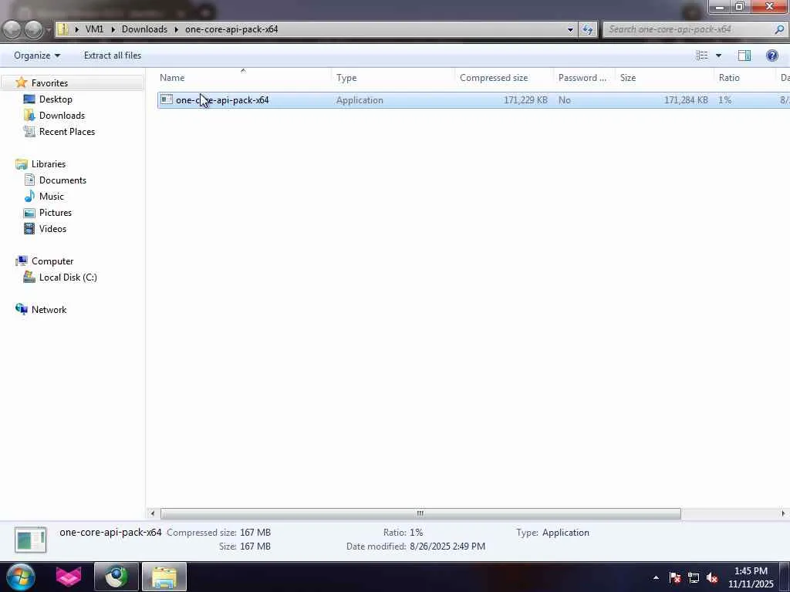Viewport: 790px width, 592px height.
Task: Click the 171,229 KB compressed size cell
Action: (x=525, y=99)
